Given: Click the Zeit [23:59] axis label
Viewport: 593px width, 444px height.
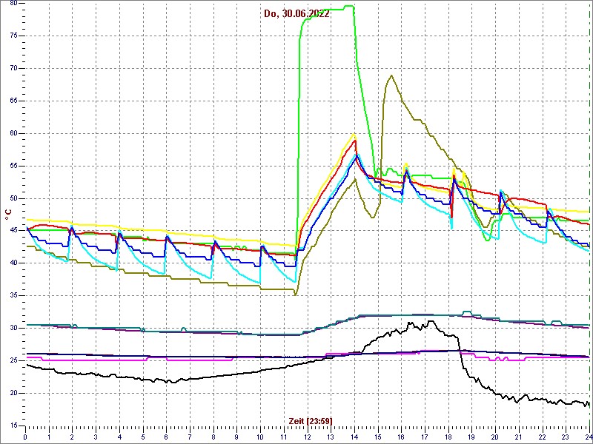Looking at the screenshot, I should click(x=310, y=421).
